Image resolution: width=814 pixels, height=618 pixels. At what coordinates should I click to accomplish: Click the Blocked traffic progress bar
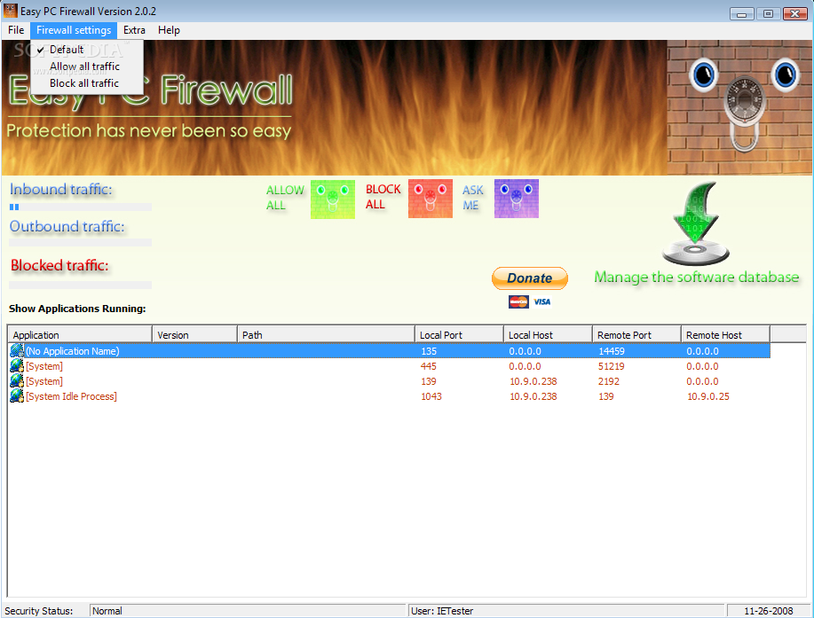pyautogui.click(x=81, y=285)
